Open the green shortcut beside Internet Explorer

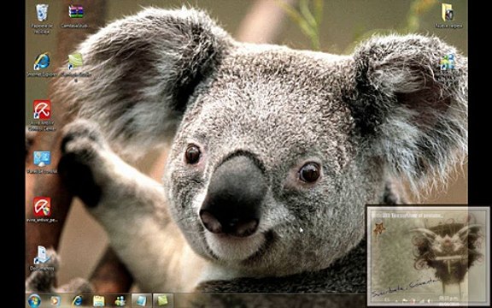click(x=76, y=62)
